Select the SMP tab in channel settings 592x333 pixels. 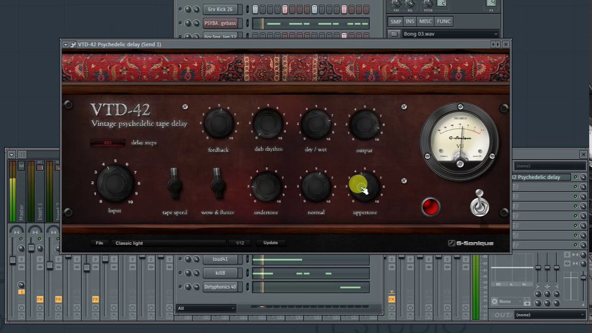396,21
